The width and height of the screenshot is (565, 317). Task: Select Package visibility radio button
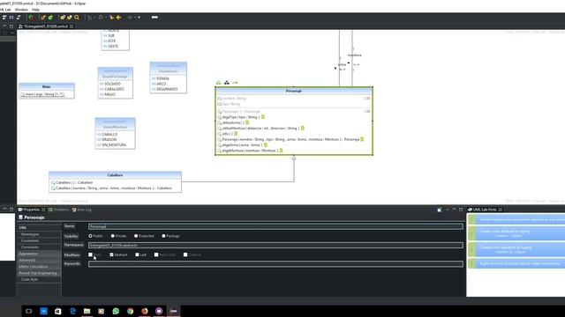tap(163, 236)
